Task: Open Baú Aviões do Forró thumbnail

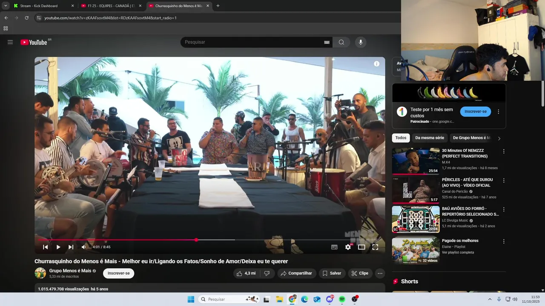Action: [x=416, y=219]
